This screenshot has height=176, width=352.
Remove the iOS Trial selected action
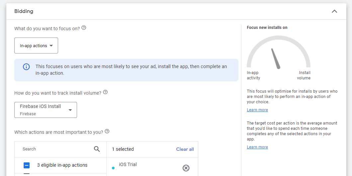pos(186,168)
